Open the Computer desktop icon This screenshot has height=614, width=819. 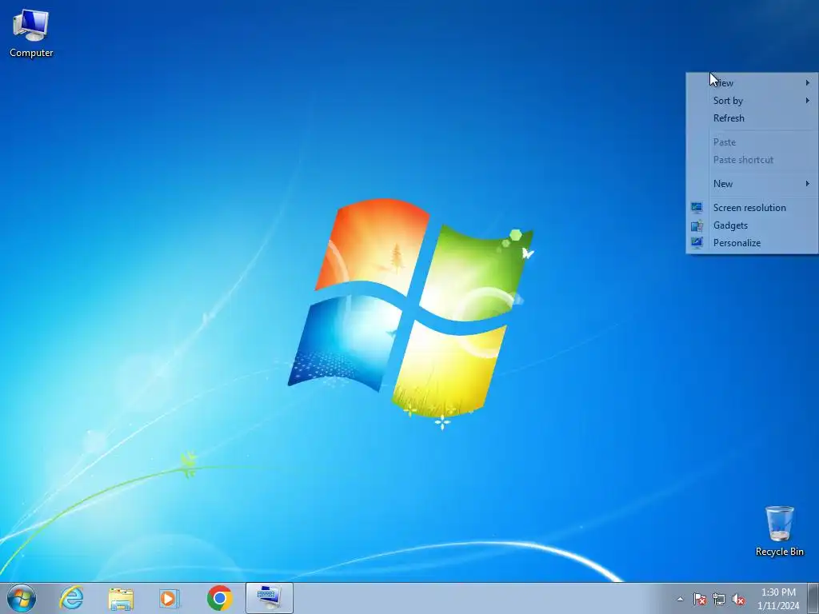point(31,34)
